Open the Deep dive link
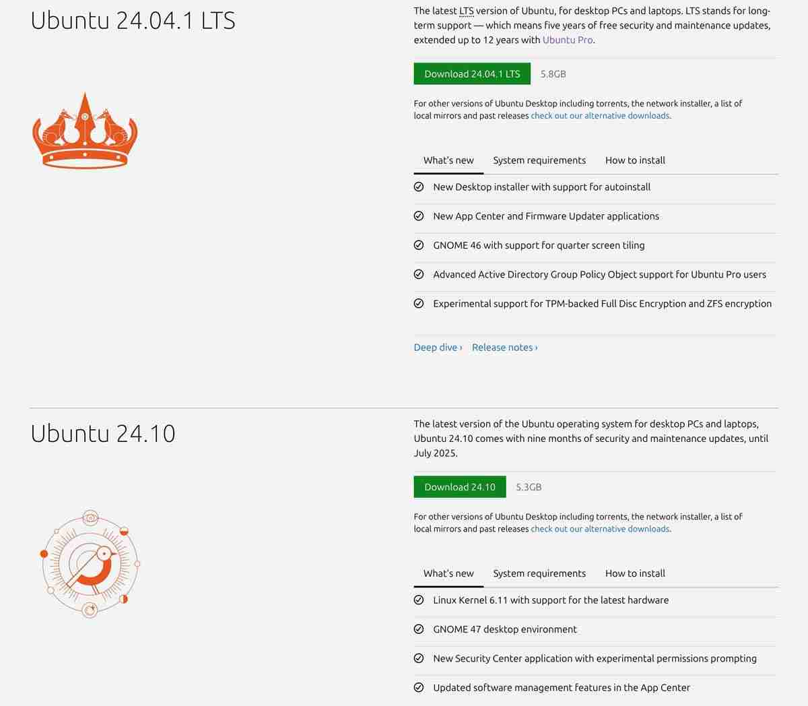This screenshot has height=706, width=808. click(436, 347)
